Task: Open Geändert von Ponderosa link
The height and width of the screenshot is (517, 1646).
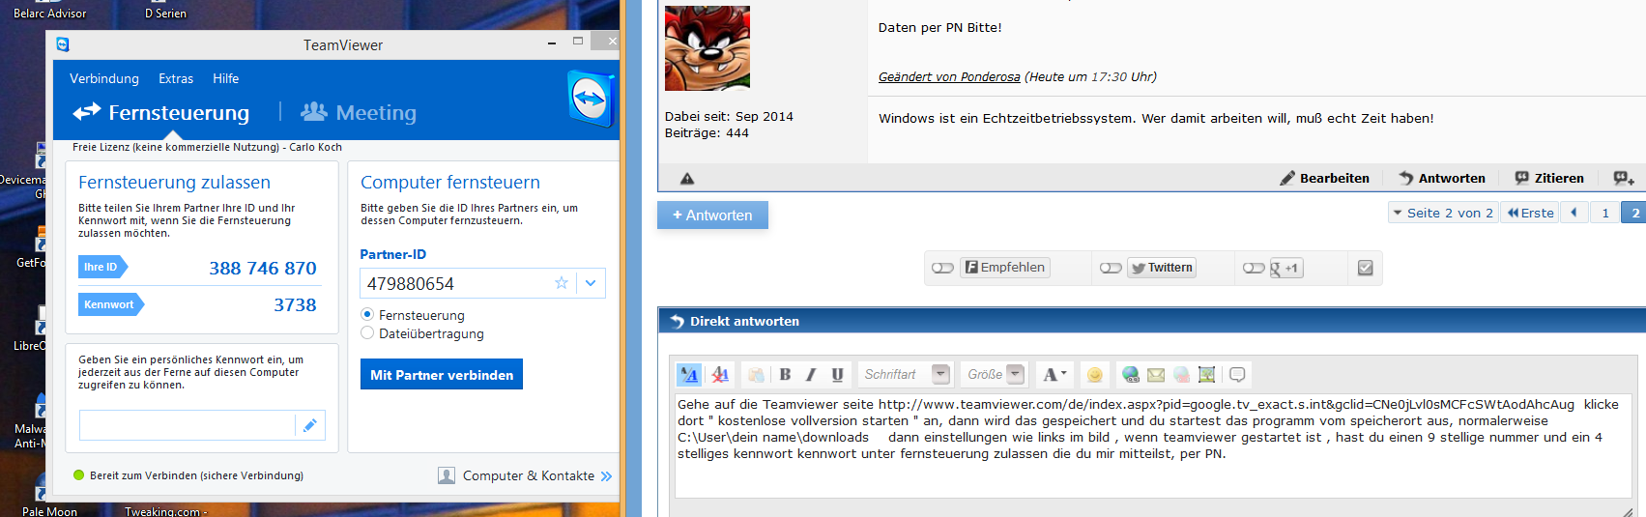Action: click(x=949, y=76)
